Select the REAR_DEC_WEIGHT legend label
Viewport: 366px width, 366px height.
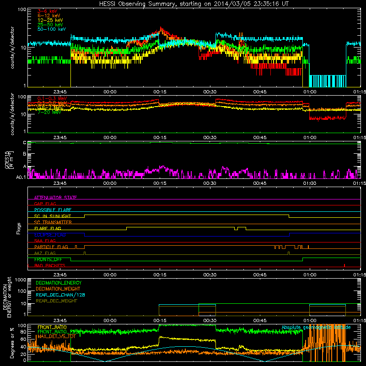pyautogui.click(x=56, y=301)
